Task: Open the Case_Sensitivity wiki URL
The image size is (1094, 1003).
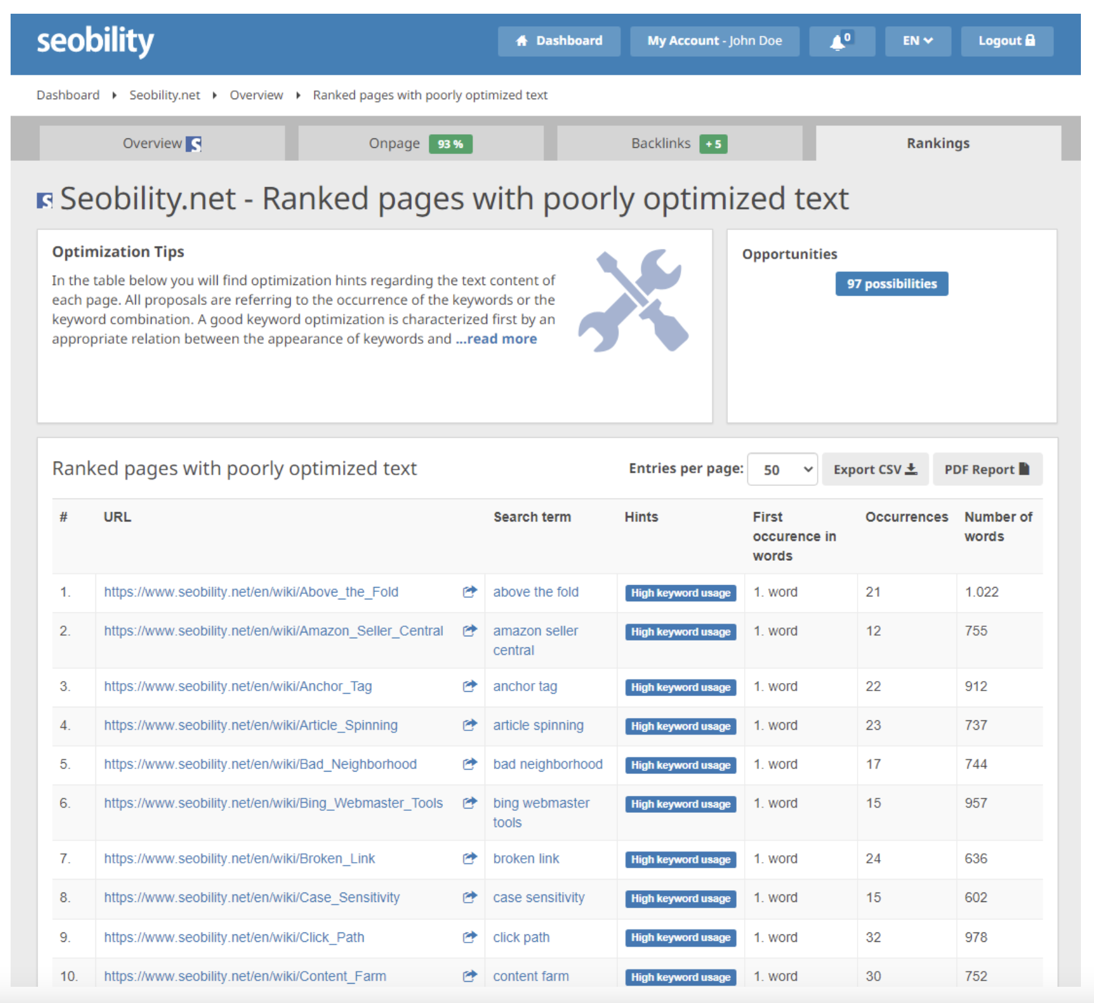Action: [x=251, y=898]
